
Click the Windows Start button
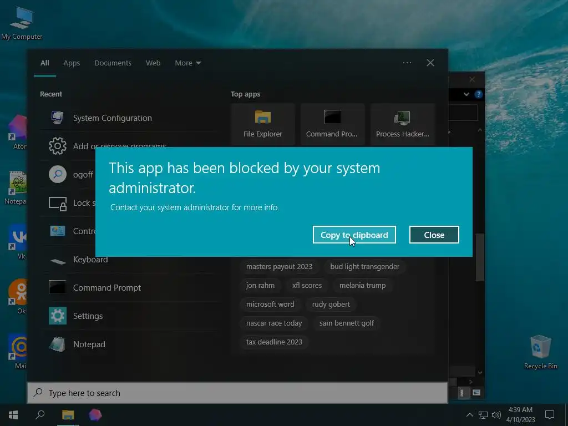click(x=13, y=415)
